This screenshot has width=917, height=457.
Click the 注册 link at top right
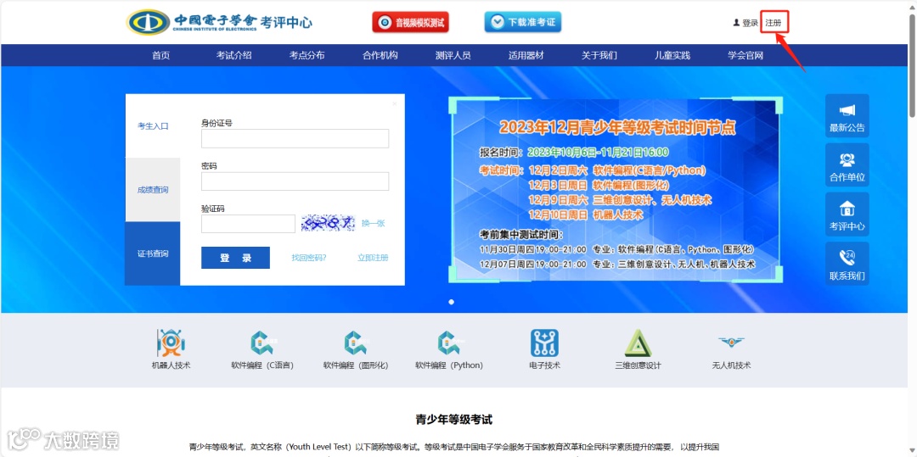pyautogui.click(x=774, y=23)
